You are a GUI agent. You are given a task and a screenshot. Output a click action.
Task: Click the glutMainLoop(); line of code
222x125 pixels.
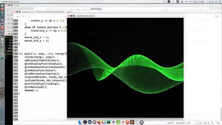point(36,87)
